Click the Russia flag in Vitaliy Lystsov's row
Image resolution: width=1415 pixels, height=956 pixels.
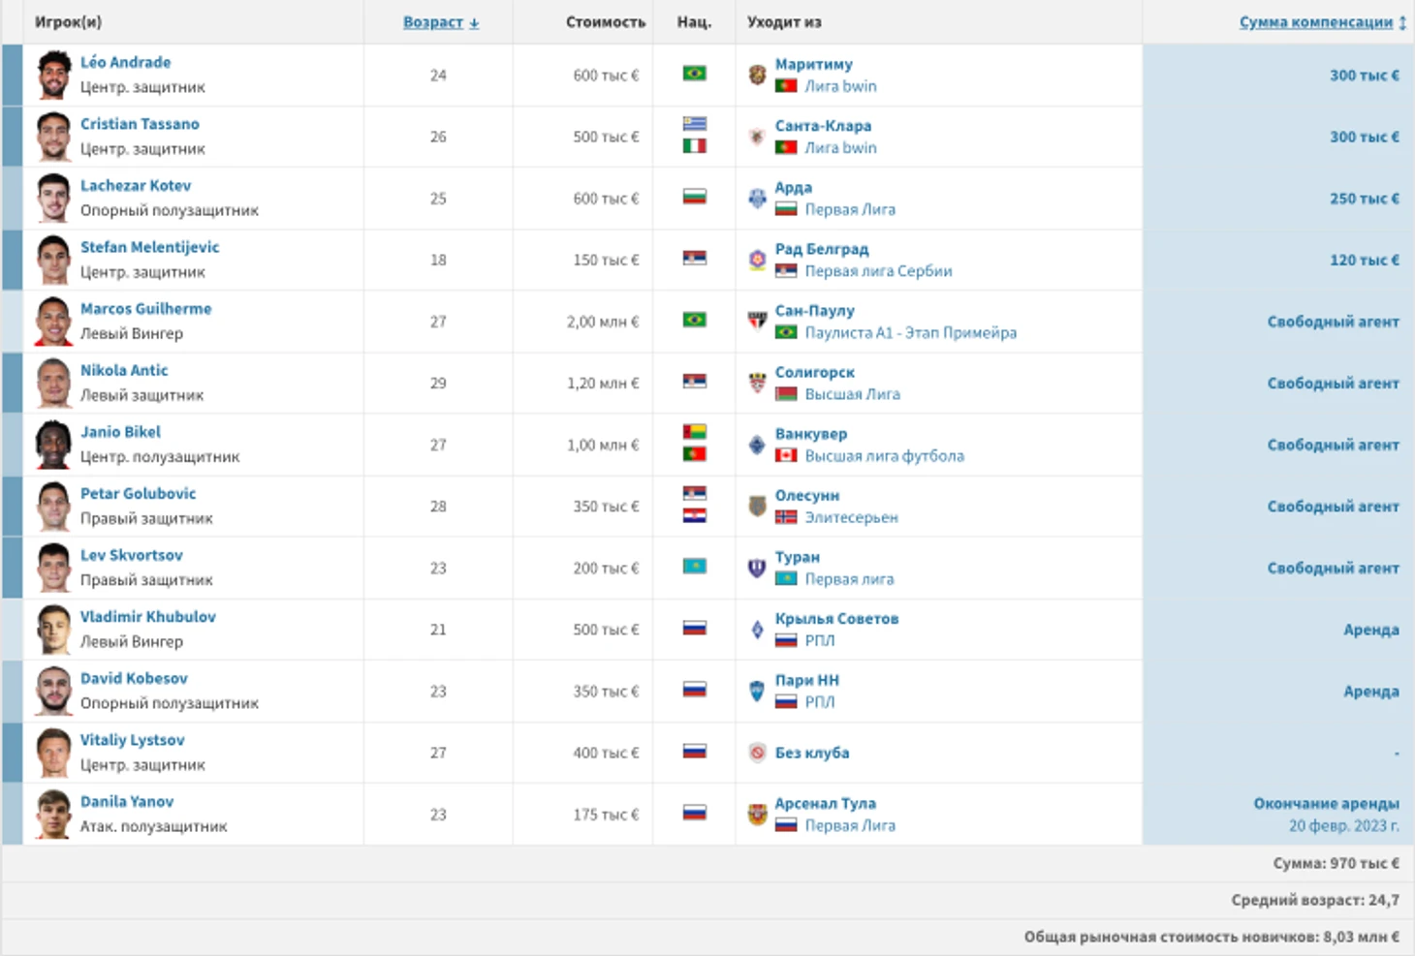click(694, 752)
